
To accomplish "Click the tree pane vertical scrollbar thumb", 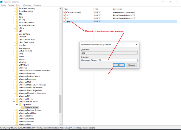I will (60, 104).
